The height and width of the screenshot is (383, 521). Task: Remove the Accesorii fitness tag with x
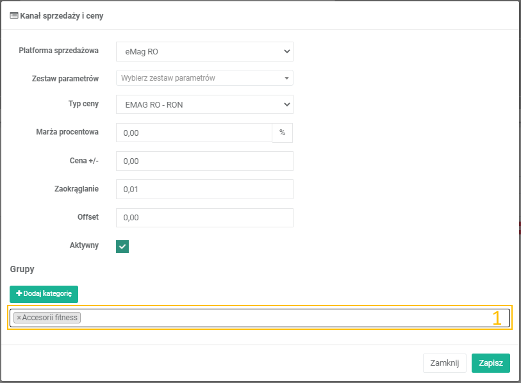19,318
